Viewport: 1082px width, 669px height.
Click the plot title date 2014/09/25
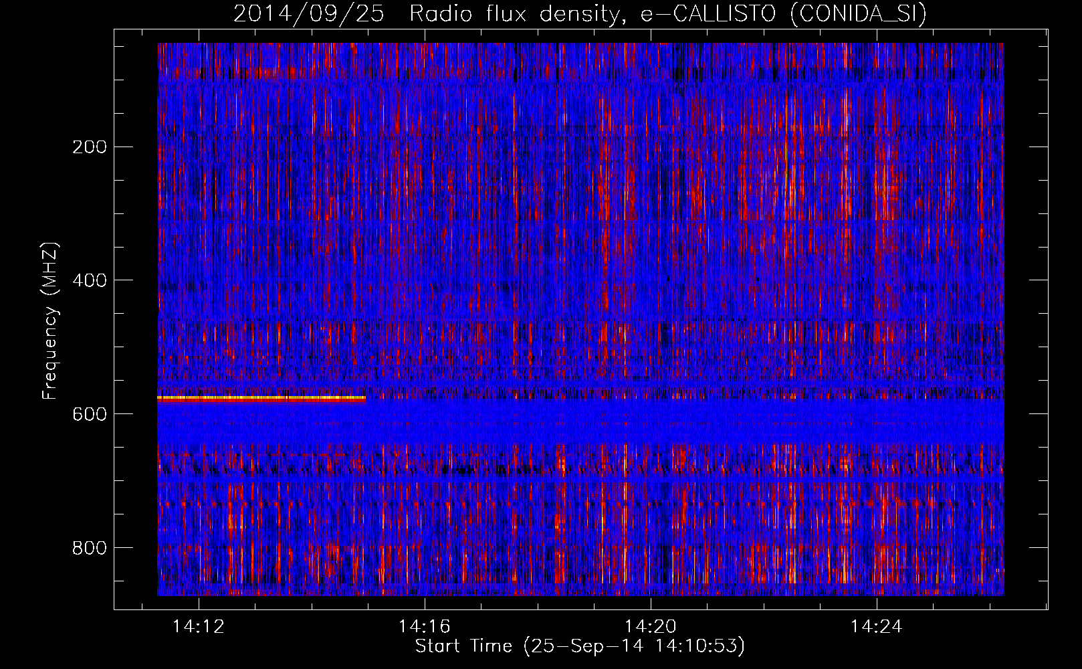pyautogui.click(x=308, y=13)
